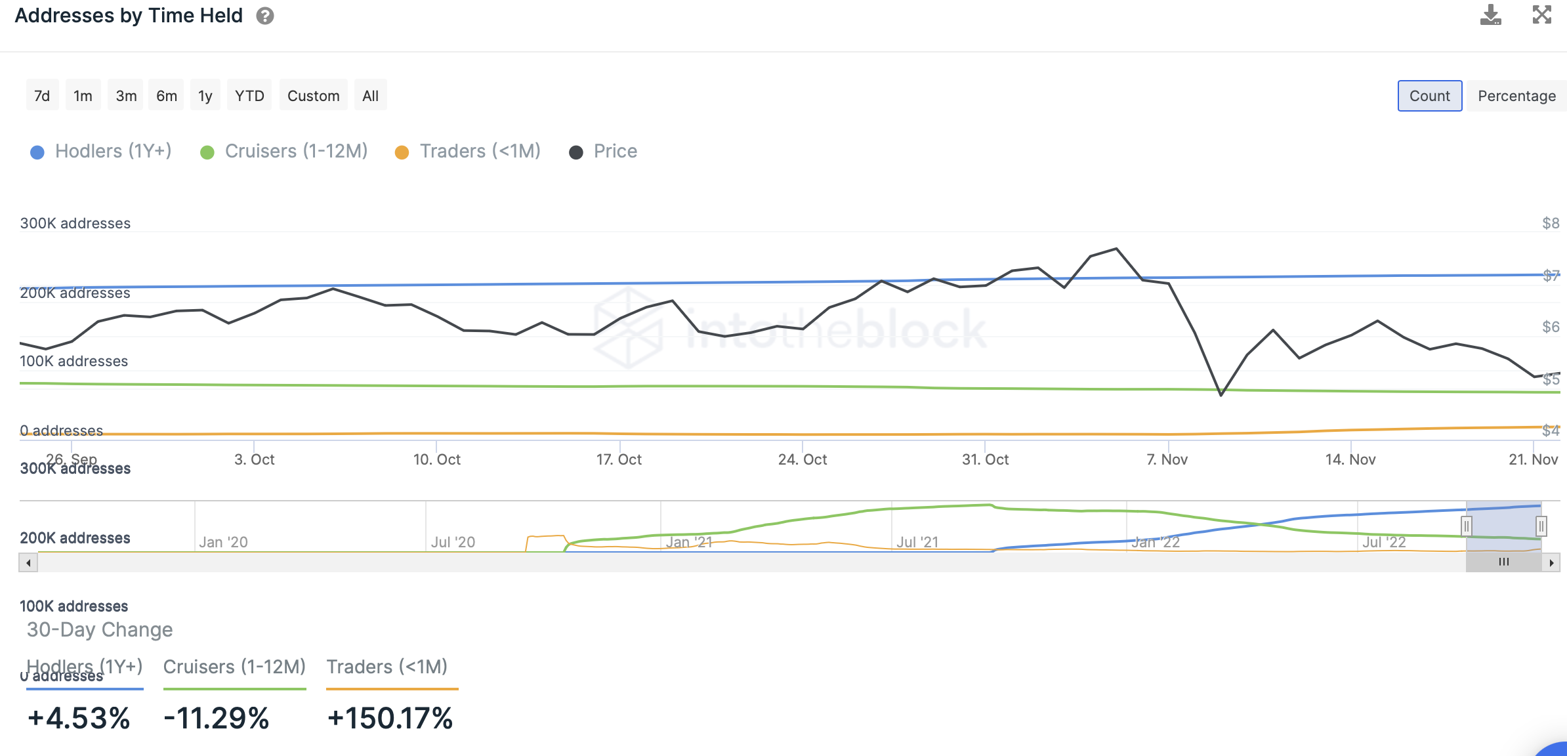1567x756 pixels.
Task: Open the Custom date range option
Action: (x=313, y=96)
